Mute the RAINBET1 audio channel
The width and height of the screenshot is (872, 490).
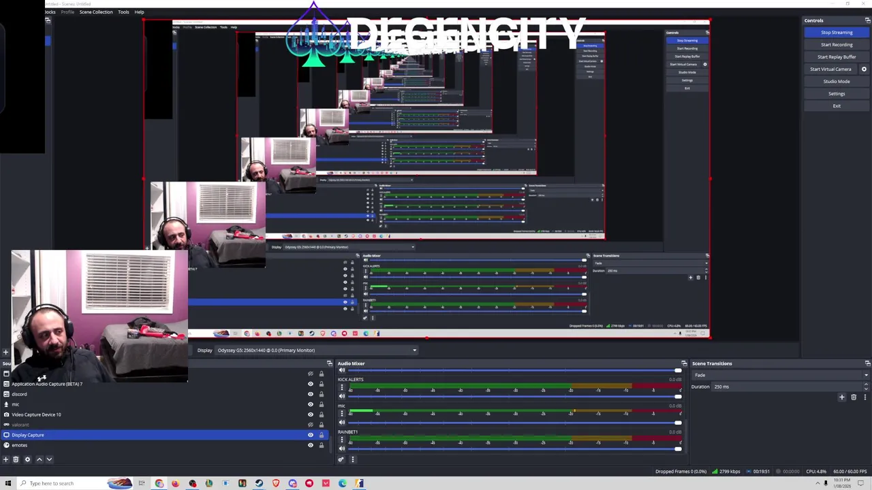[342, 448]
